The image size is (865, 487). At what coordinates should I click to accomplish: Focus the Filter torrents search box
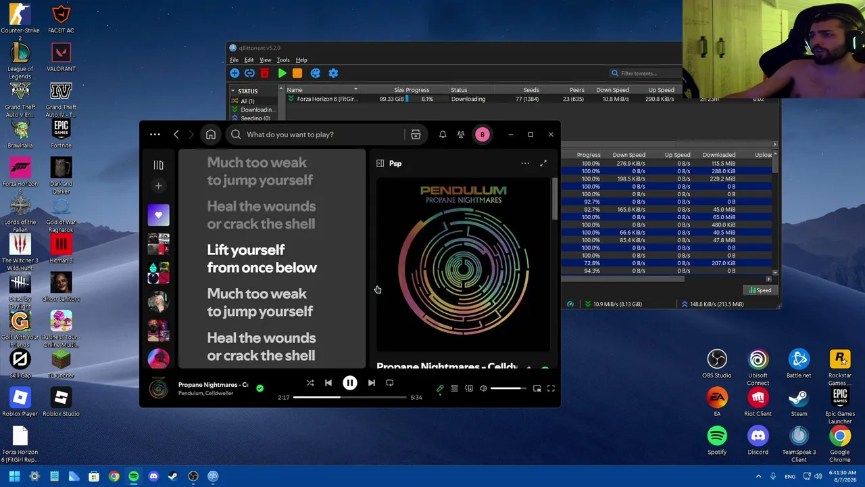pos(643,73)
